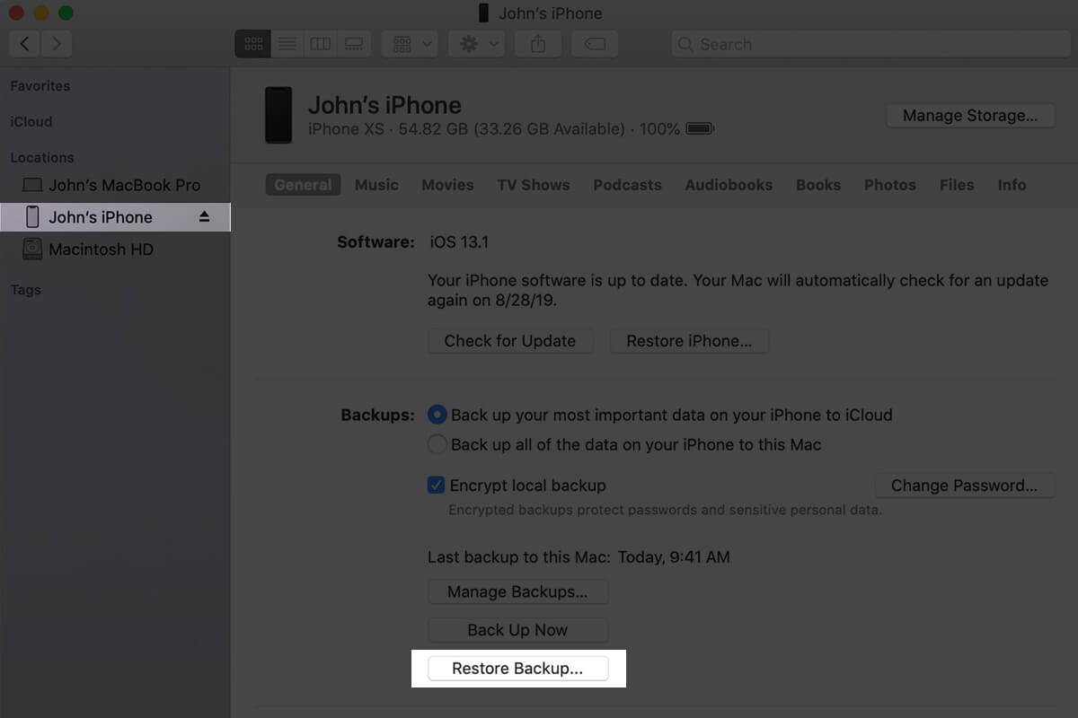Click Change Password button
This screenshot has height=718, width=1078.
(965, 486)
